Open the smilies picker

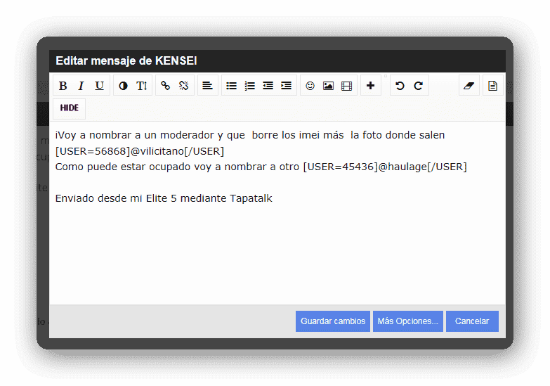point(310,86)
